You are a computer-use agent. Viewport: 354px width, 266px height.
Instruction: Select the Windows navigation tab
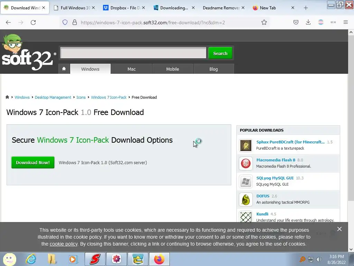click(x=90, y=69)
